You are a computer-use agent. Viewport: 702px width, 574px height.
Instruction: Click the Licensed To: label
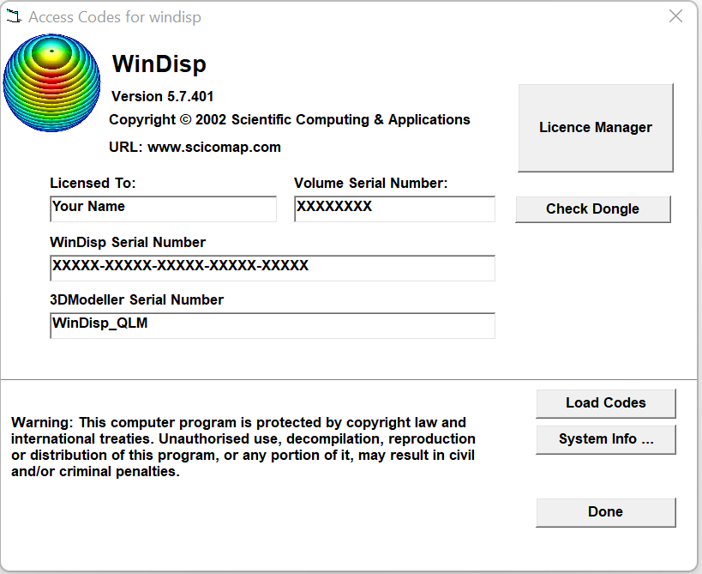[x=93, y=183]
